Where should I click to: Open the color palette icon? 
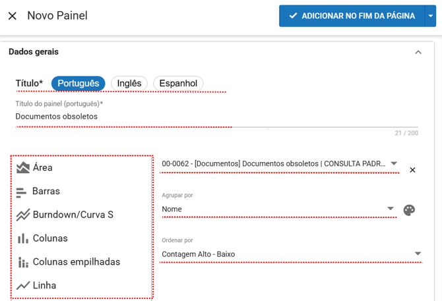(x=409, y=210)
